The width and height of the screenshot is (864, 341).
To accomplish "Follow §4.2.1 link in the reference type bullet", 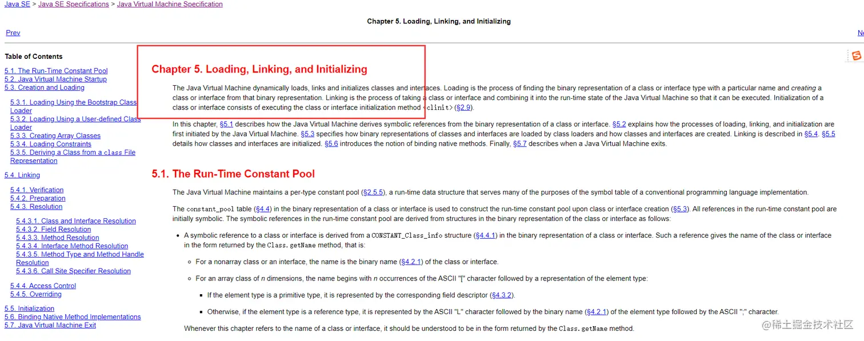I will pos(597,312).
